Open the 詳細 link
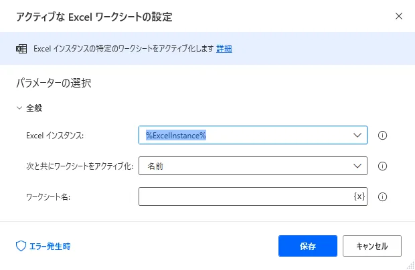 [224, 49]
